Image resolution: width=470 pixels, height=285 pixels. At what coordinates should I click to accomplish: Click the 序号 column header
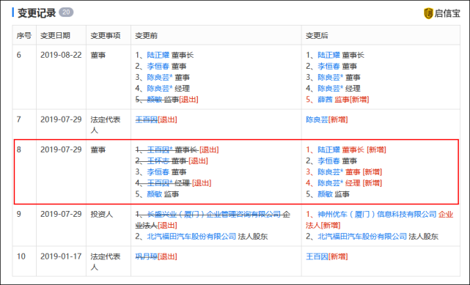click(x=24, y=36)
